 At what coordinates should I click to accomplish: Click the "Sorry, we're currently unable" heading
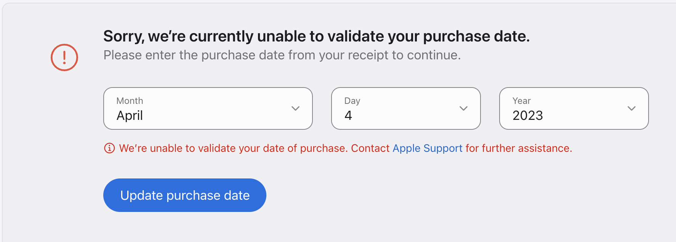pyautogui.click(x=316, y=37)
